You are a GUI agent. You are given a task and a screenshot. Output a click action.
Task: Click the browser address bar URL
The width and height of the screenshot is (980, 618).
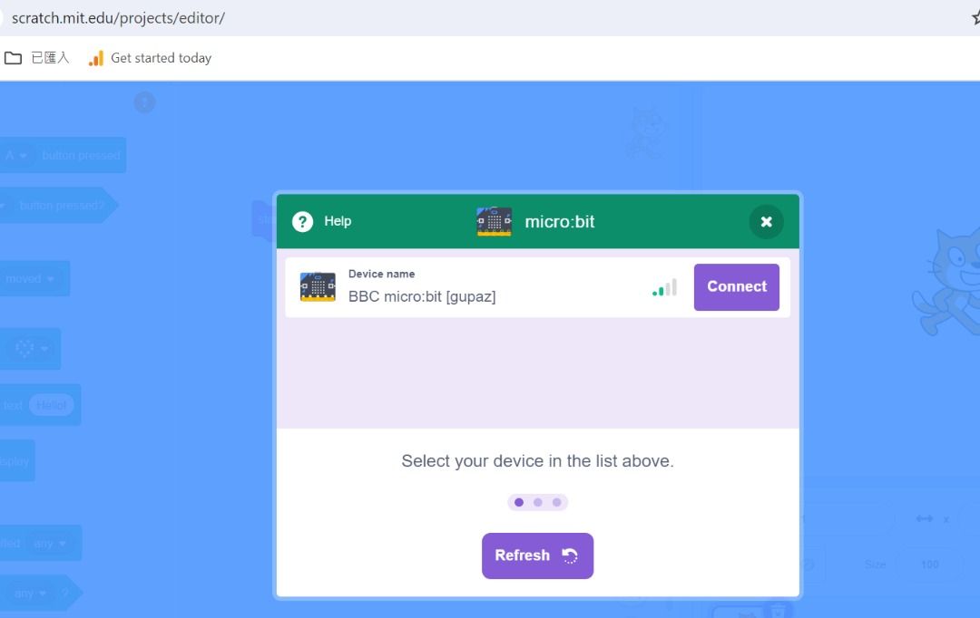click(x=118, y=18)
